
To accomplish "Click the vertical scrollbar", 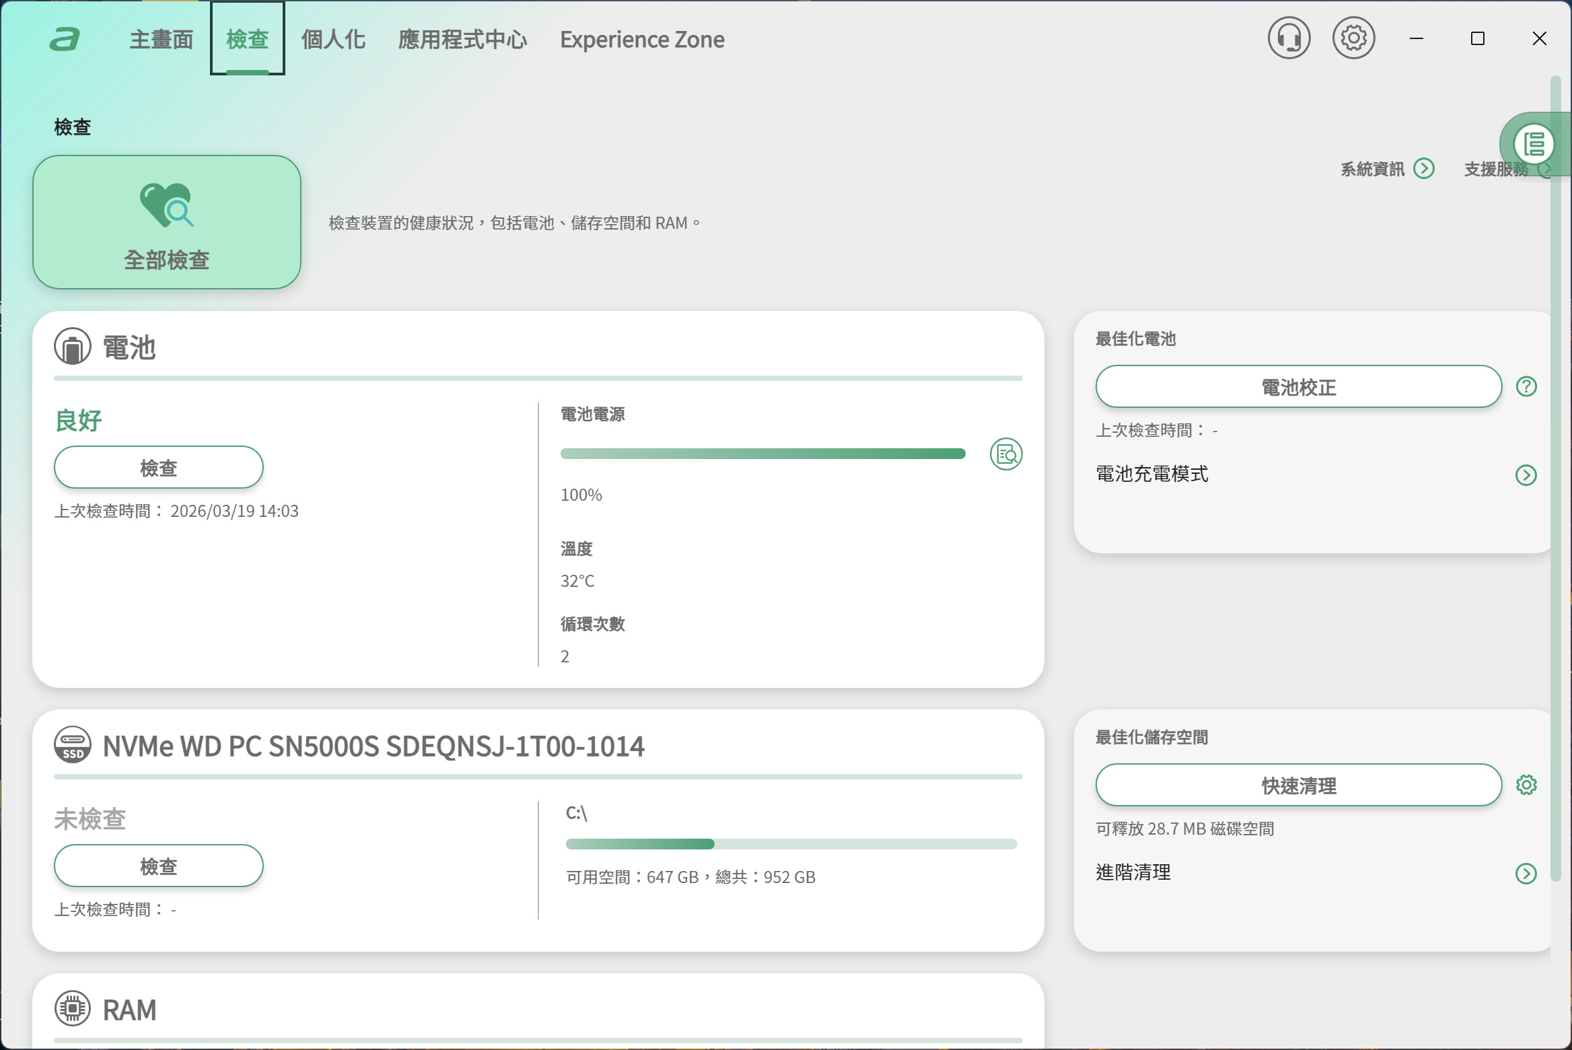I will pyautogui.click(x=1555, y=471).
